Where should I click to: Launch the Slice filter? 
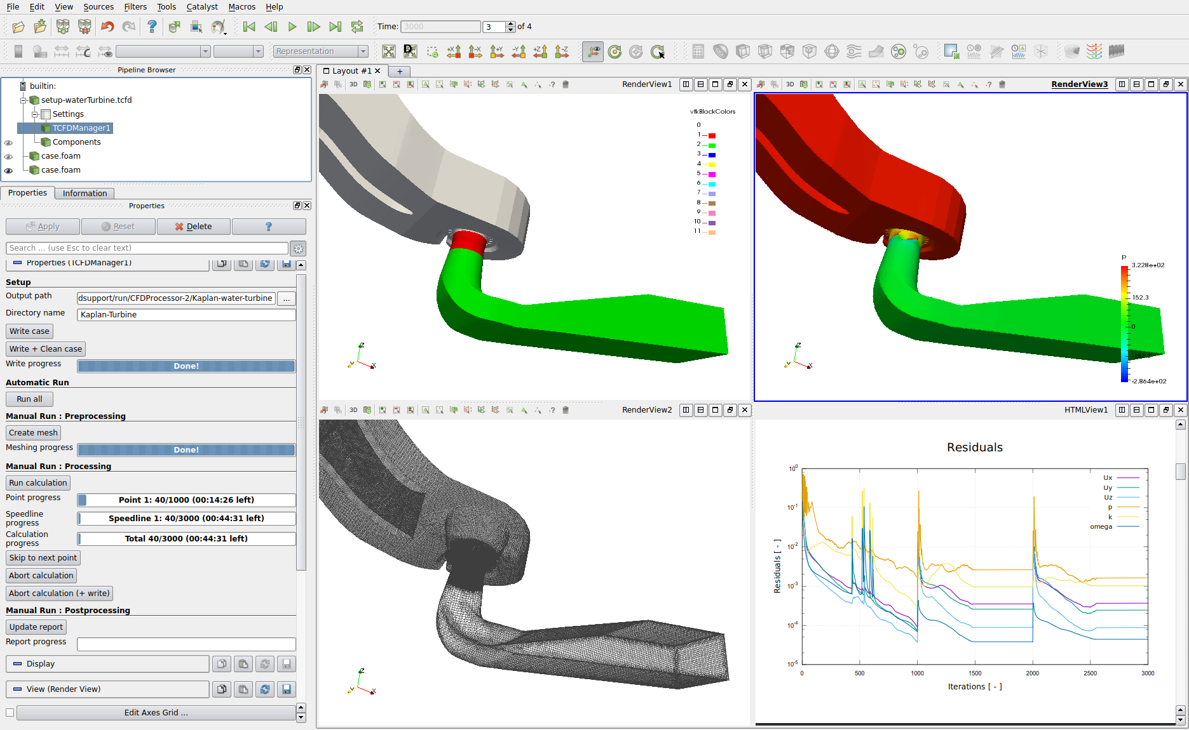click(764, 51)
